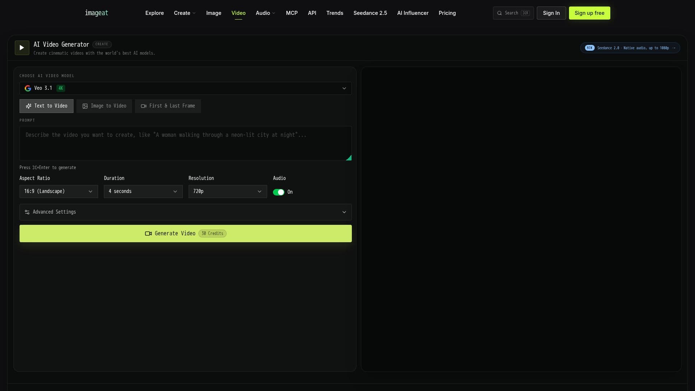The image size is (695, 391).
Task: Open the AI Influencer page
Action: pyautogui.click(x=413, y=13)
